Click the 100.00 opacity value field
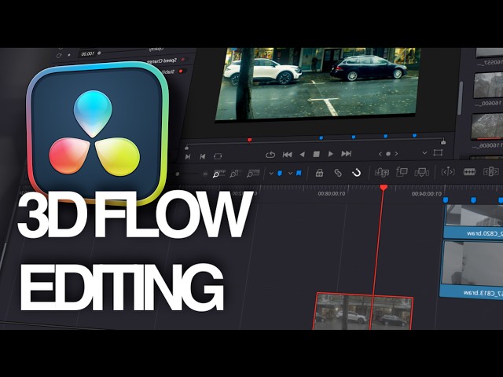503x377 pixels. (x=87, y=53)
